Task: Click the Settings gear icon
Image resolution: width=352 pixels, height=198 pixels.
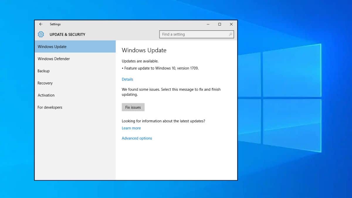Action: pos(41,34)
